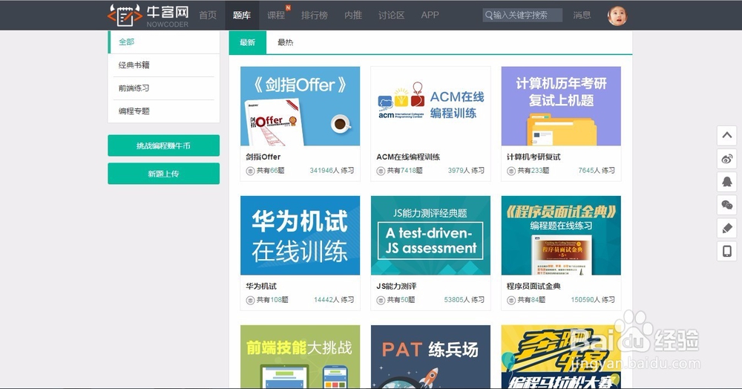Open the 《程序员面试金典》 cover image
The width and height of the screenshot is (742, 389).
pos(561,235)
